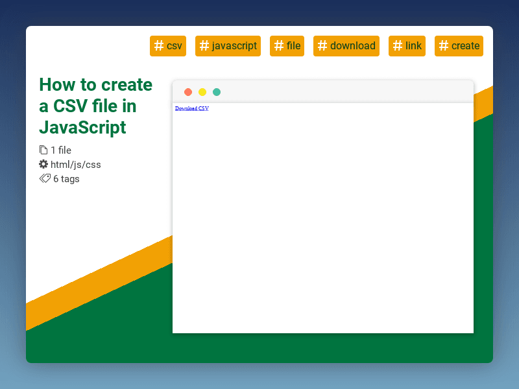Click the hash icon on the link tag

point(396,46)
